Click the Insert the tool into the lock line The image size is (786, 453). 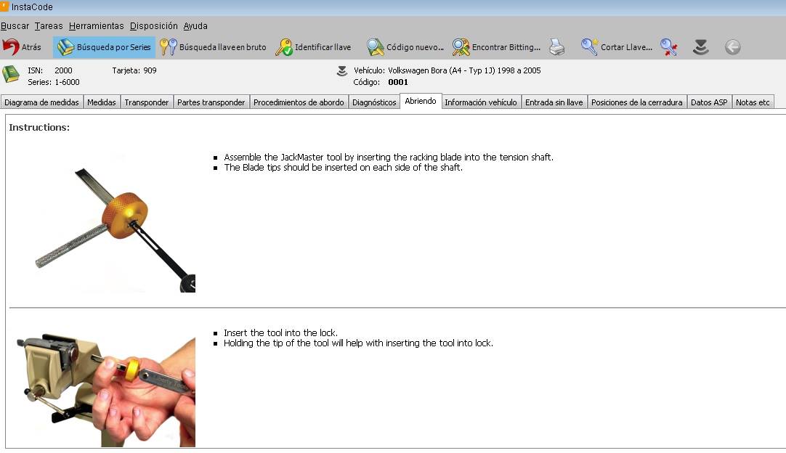point(280,332)
